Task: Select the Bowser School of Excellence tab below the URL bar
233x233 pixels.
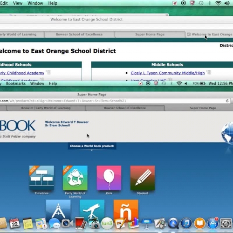Action: pyautogui.click(x=125, y=108)
